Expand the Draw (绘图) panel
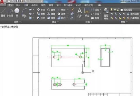The width and height of the screenshot is (140, 96). coord(17,22)
